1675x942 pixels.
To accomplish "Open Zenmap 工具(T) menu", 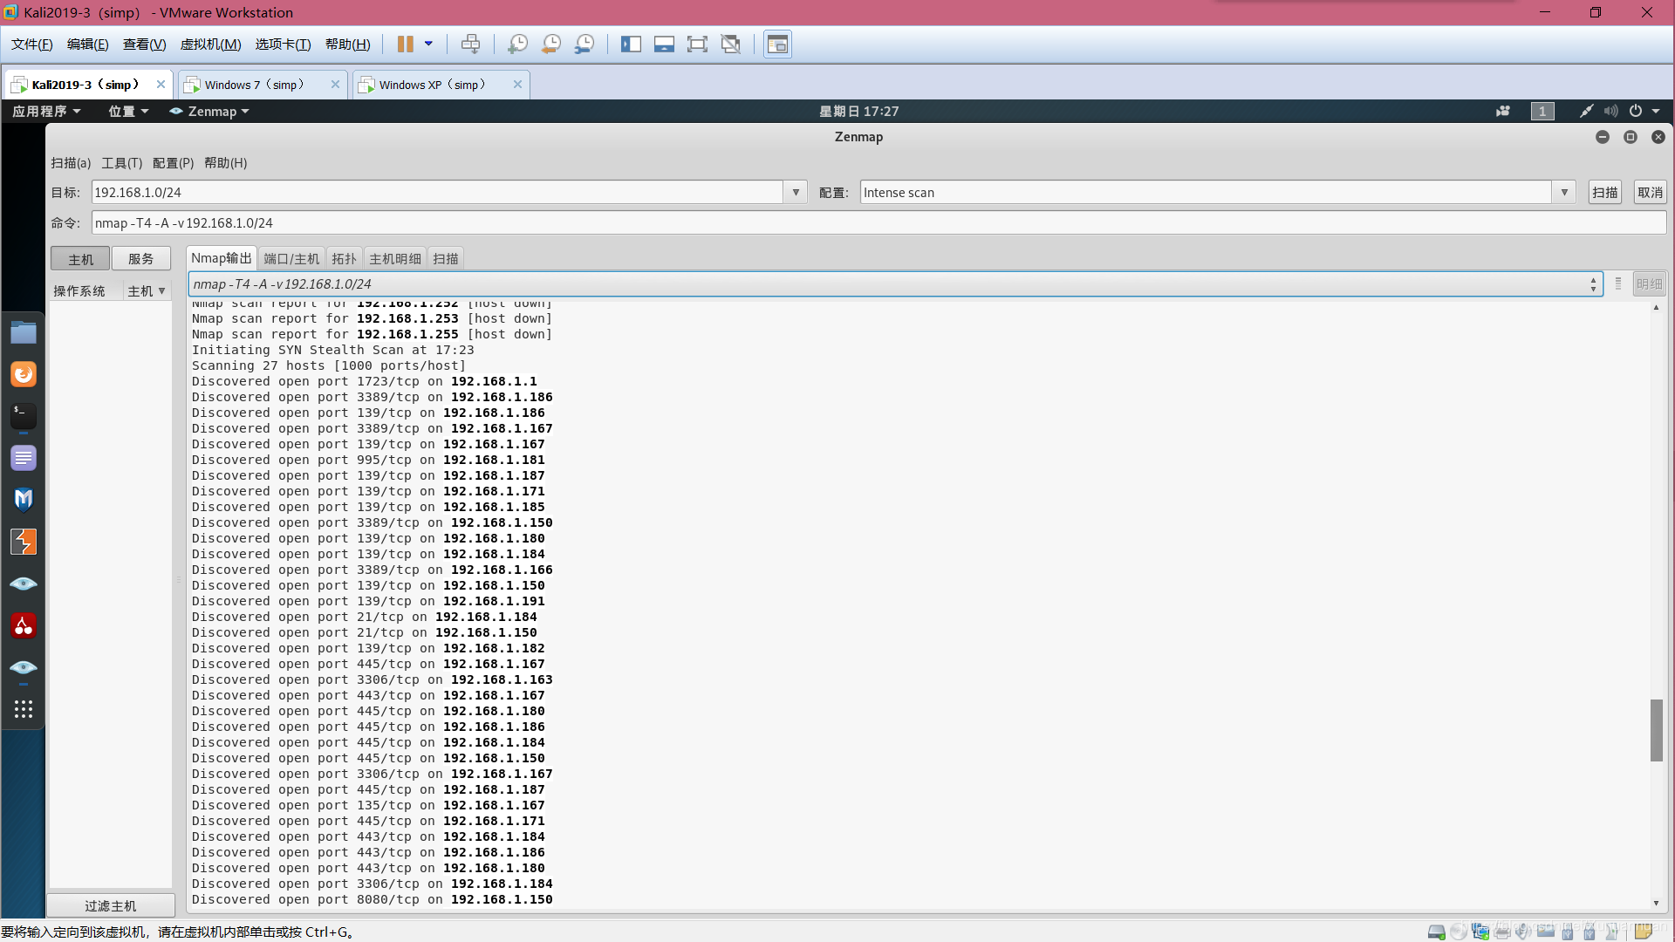I will click(x=121, y=163).
